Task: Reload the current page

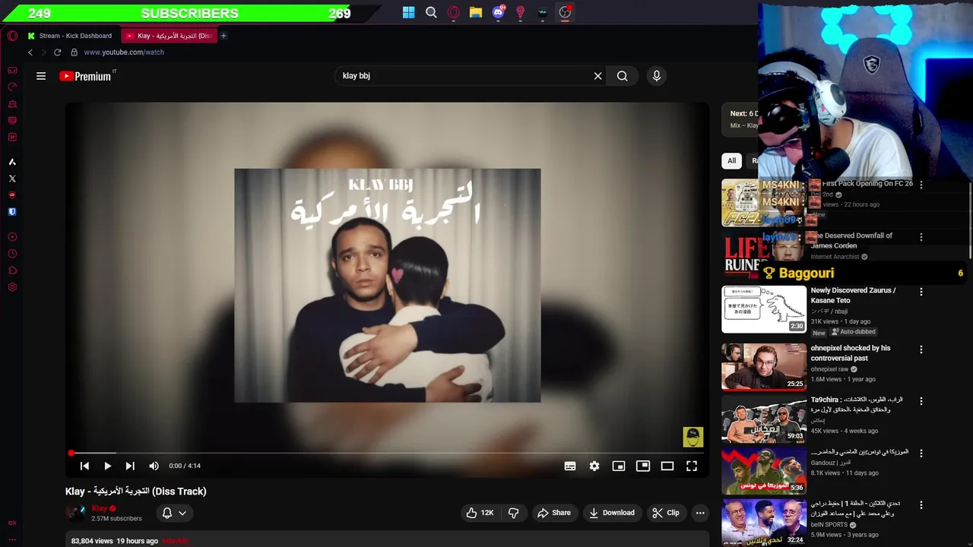Action: 57,52
